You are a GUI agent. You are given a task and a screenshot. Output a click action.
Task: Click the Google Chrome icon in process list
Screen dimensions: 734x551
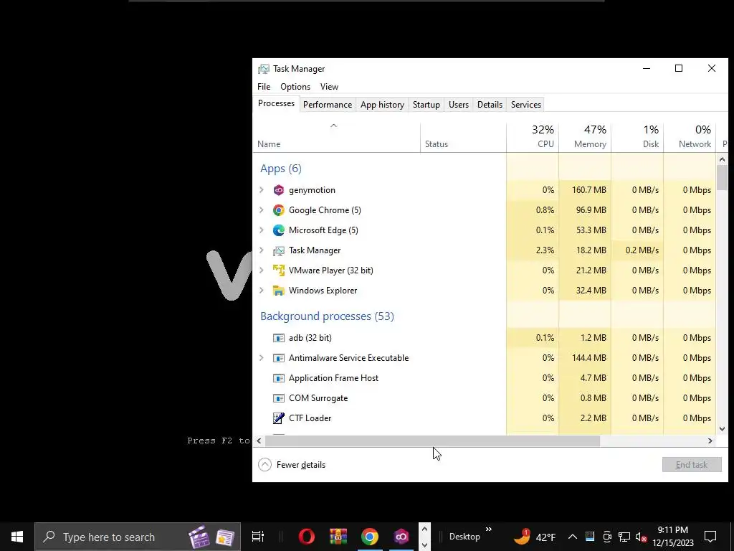[279, 210]
